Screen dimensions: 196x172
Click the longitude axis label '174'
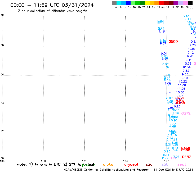pos(125,161)
